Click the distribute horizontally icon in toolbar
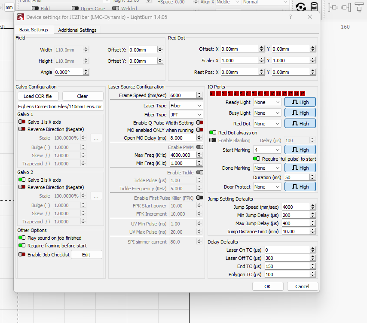 pos(332,7)
